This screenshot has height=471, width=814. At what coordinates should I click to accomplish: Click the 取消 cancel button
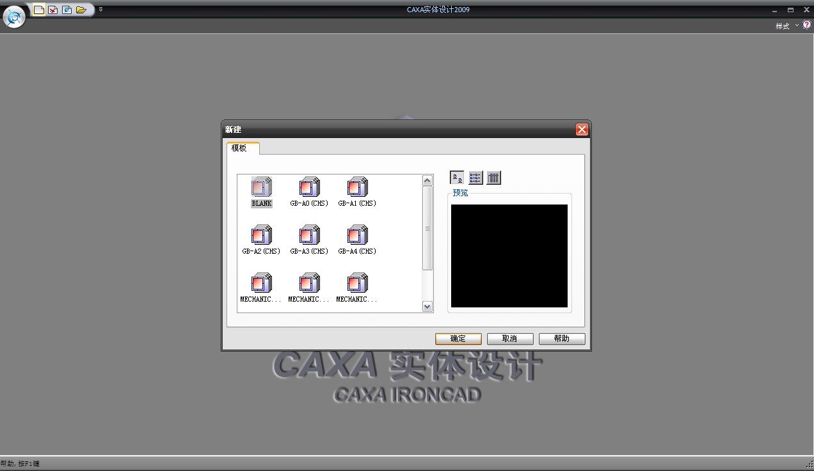click(510, 339)
